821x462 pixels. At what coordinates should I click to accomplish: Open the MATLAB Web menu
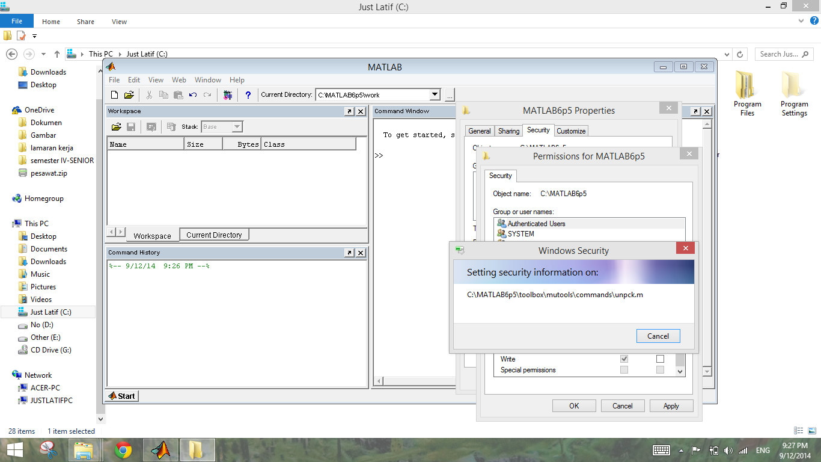coord(179,79)
